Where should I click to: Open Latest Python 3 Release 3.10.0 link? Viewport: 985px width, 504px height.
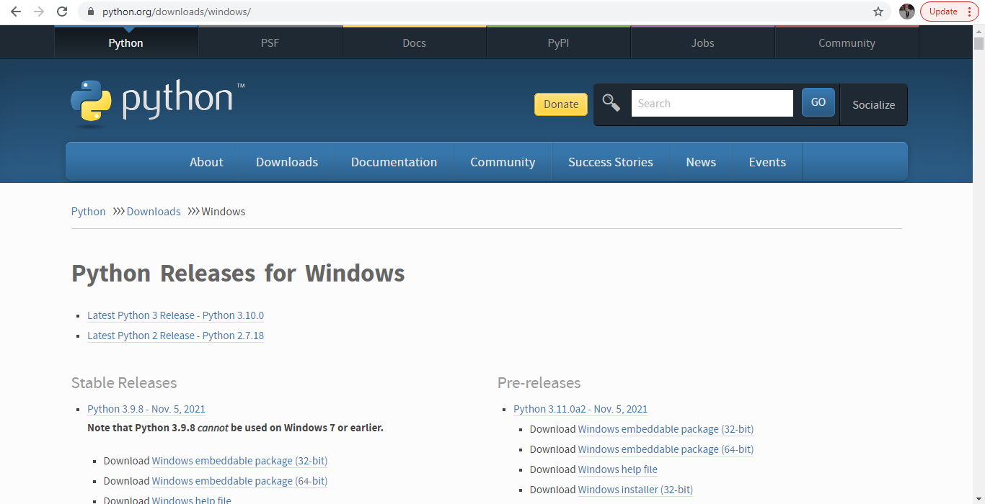175,315
